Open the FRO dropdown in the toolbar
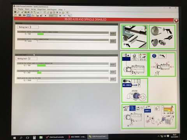 [x=53, y=16]
